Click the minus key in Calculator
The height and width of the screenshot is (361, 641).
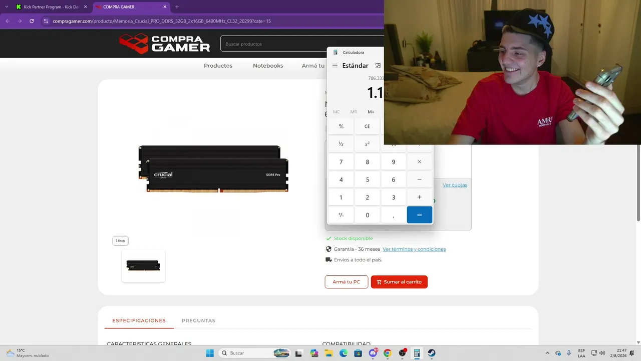[x=419, y=179]
